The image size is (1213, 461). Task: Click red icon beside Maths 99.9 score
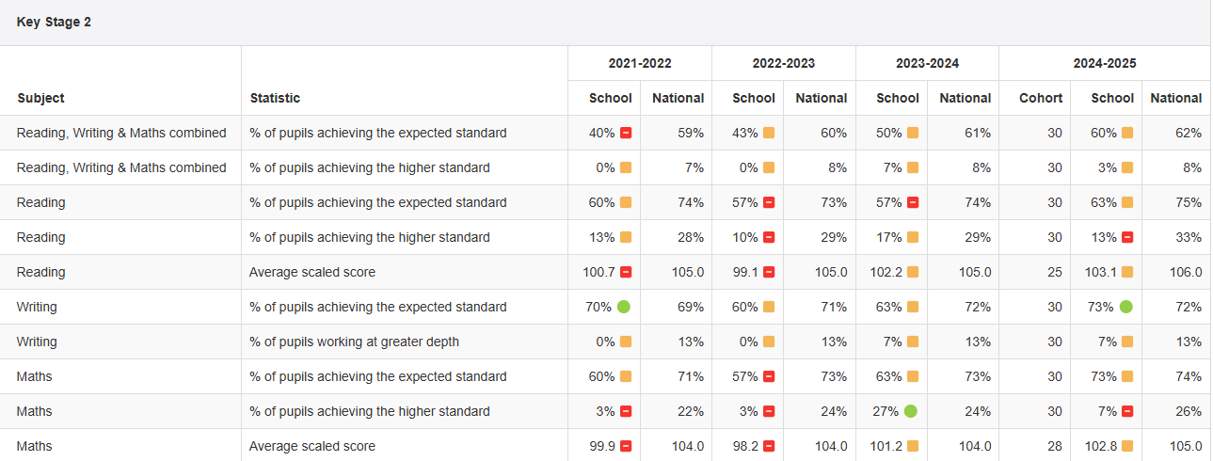click(x=626, y=446)
